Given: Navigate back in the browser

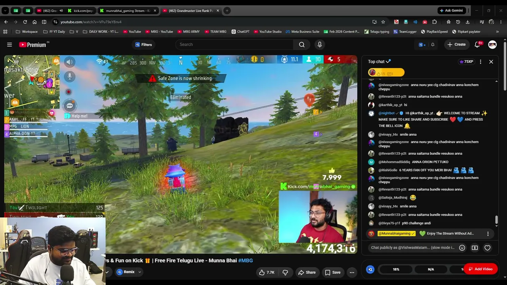Looking at the screenshot, I should tap(6, 22).
